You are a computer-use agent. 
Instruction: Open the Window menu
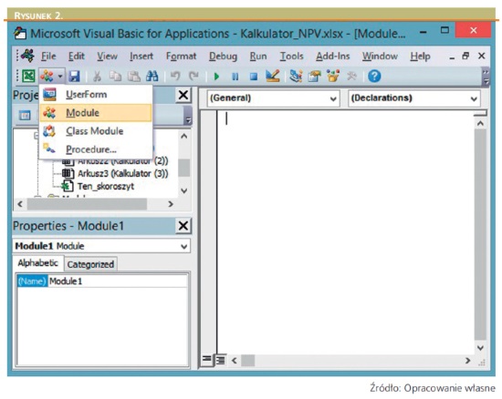click(x=380, y=56)
